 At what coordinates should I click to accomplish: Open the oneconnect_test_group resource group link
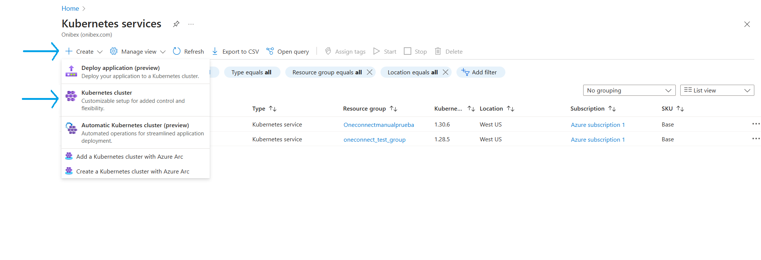pyautogui.click(x=374, y=140)
